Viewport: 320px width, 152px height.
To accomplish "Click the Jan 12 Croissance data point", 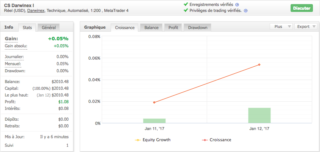I will (259, 64).
